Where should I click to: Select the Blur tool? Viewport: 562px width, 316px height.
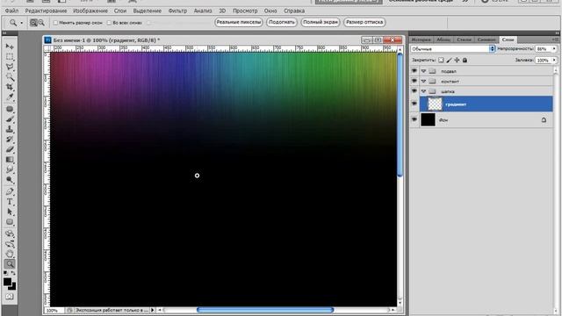(x=10, y=169)
